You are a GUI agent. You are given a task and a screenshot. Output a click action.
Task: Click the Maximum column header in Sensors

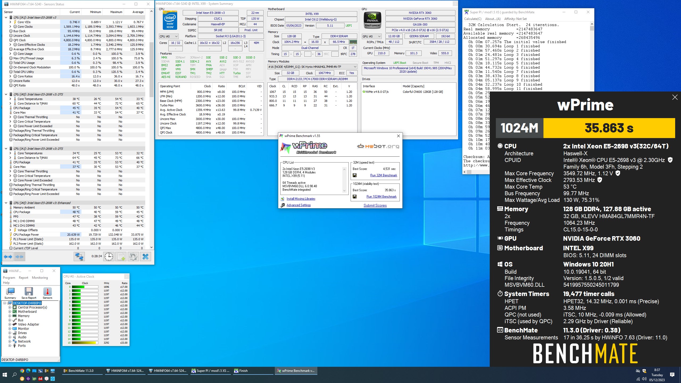point(113,12)
